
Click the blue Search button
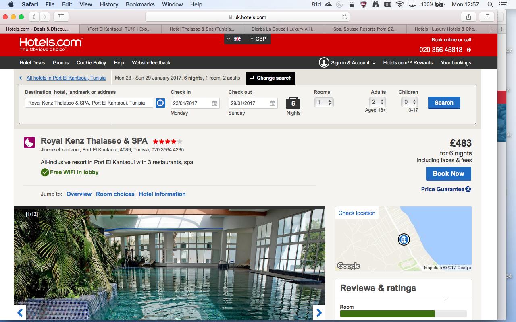[444, 103]
